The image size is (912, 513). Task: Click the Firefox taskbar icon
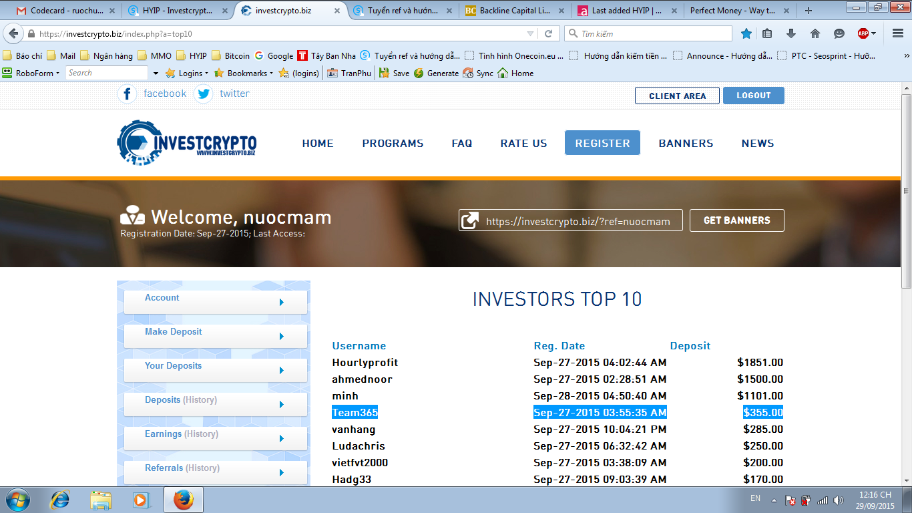click(x=183, y=500)
